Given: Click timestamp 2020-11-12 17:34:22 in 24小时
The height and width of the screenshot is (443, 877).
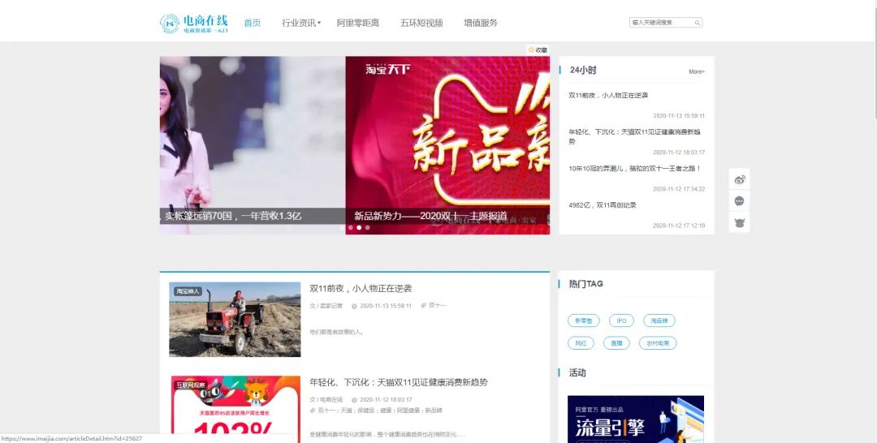Looking at the screenshot, I should (678, 189).
